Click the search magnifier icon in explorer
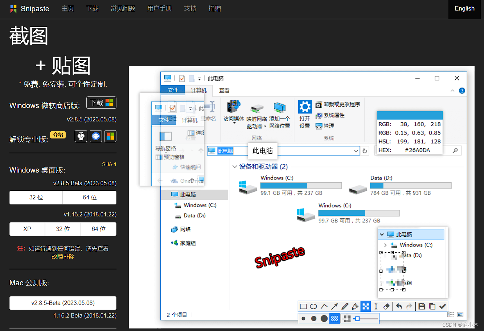 tap(455, 150)
